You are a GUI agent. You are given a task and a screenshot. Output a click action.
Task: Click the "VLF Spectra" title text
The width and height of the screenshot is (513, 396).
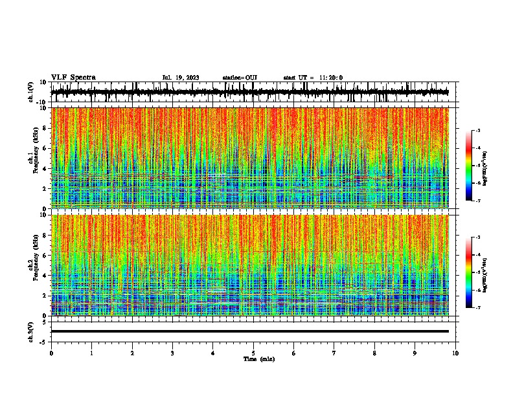tap(74, 78)
